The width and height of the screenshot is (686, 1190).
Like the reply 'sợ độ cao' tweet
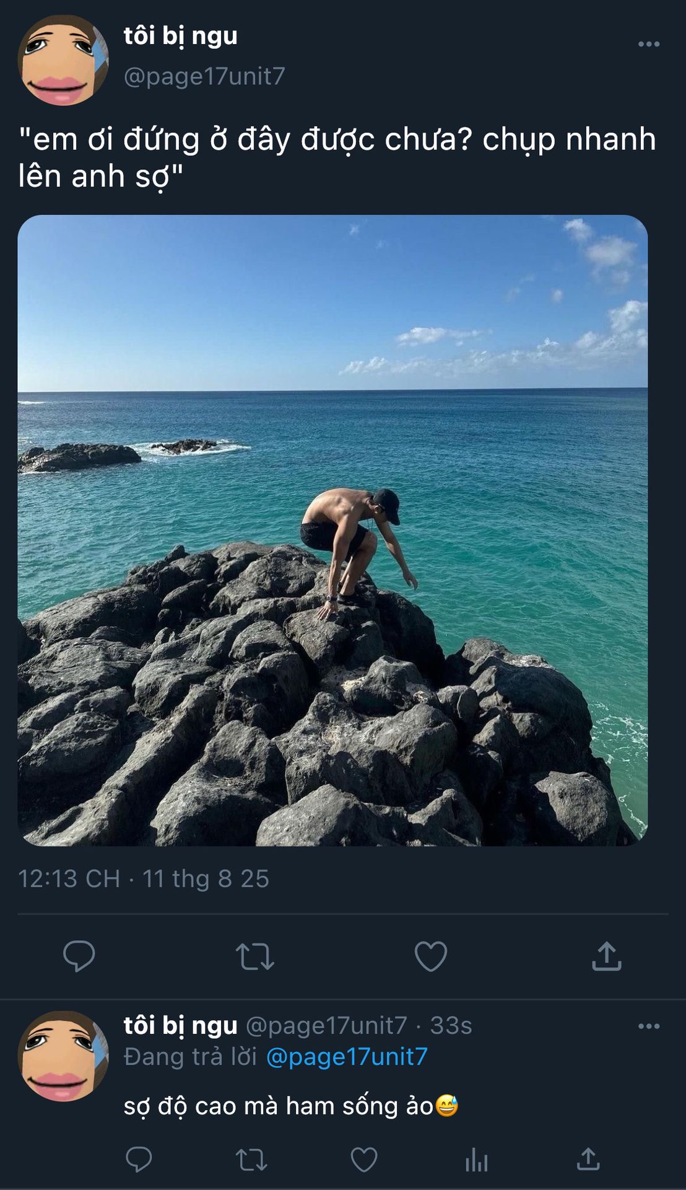(x=364, y=1160)
